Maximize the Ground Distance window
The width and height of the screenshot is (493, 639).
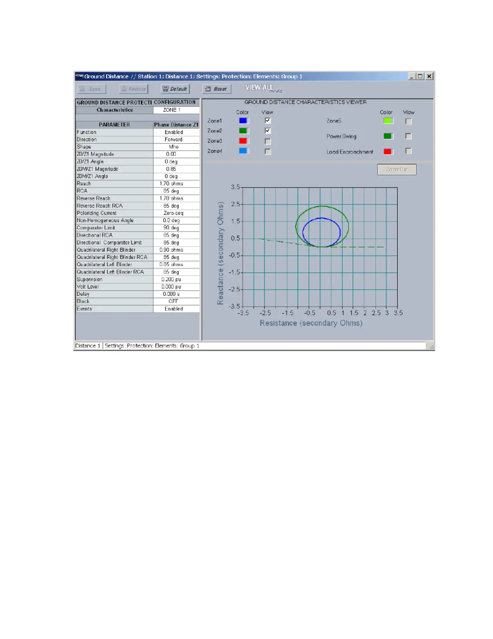click(x=420, y=76)
